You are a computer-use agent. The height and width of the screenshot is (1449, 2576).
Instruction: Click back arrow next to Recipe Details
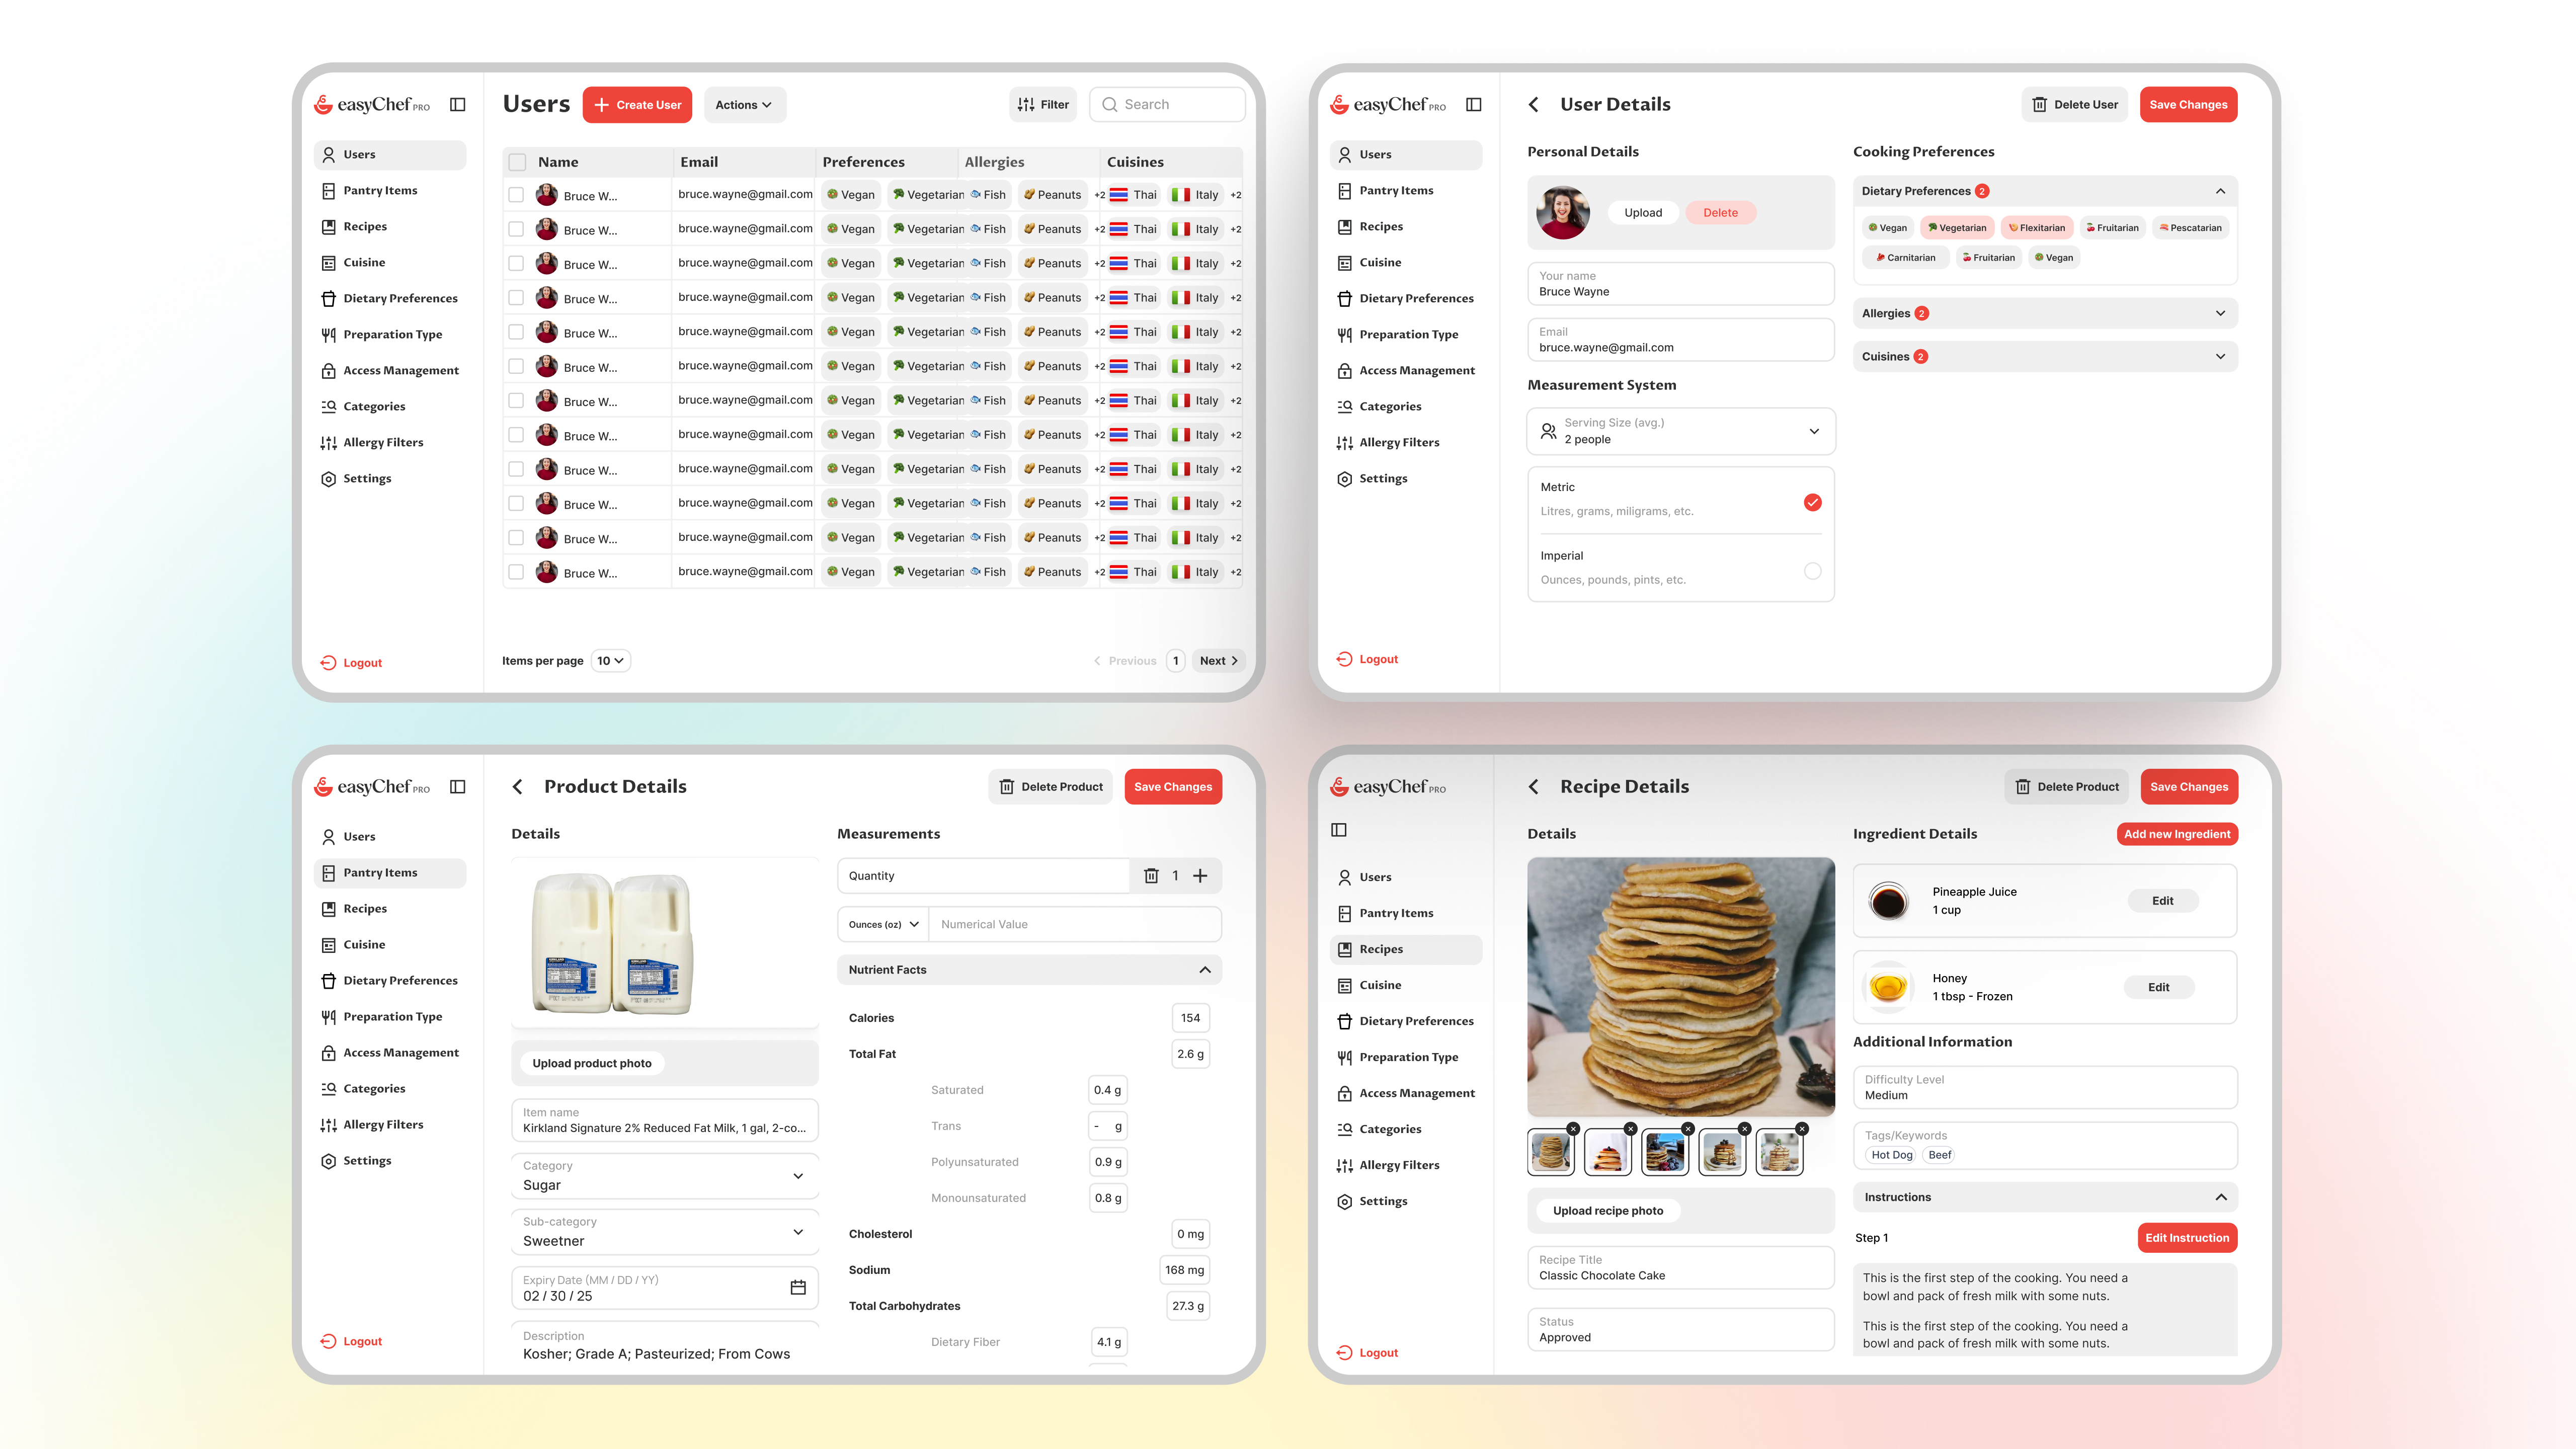1533,786
